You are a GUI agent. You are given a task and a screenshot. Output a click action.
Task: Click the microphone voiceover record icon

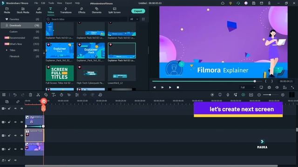tap(228, 95)
